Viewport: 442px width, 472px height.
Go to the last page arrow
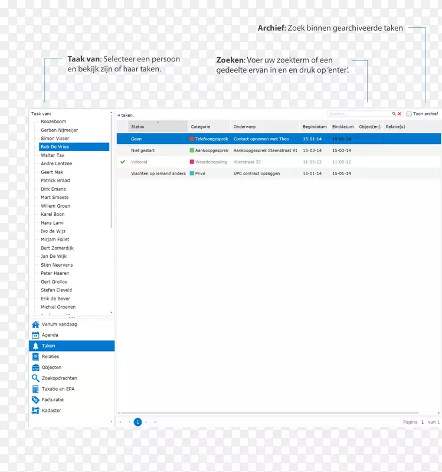coord(155,422)
